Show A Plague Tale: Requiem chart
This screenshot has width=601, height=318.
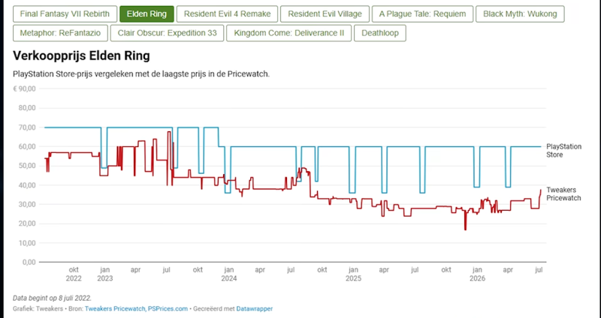click(x=422, y=14)
